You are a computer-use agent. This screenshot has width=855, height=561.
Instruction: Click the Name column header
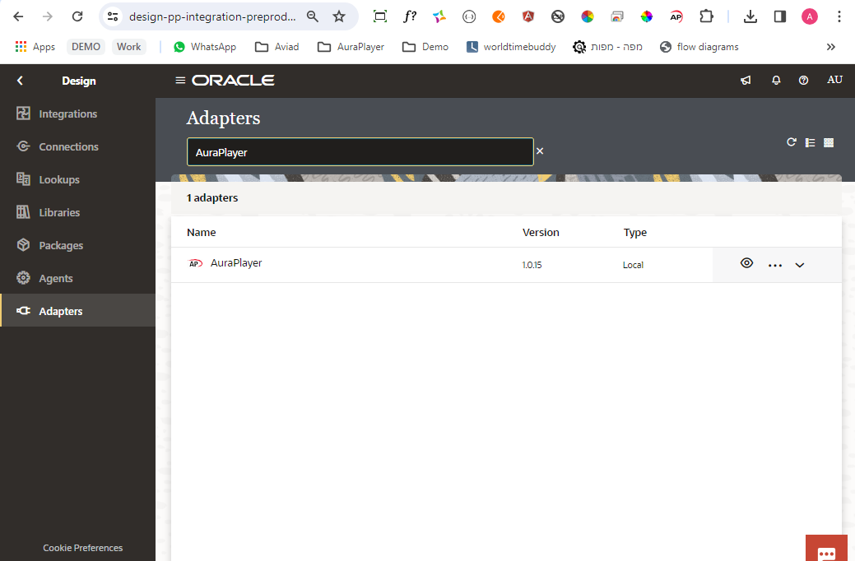202,232
